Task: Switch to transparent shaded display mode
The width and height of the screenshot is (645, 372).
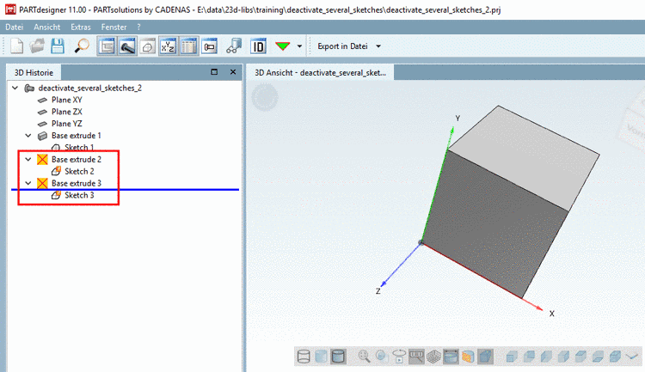Action: pyautogui.click(x=321, y=357)
